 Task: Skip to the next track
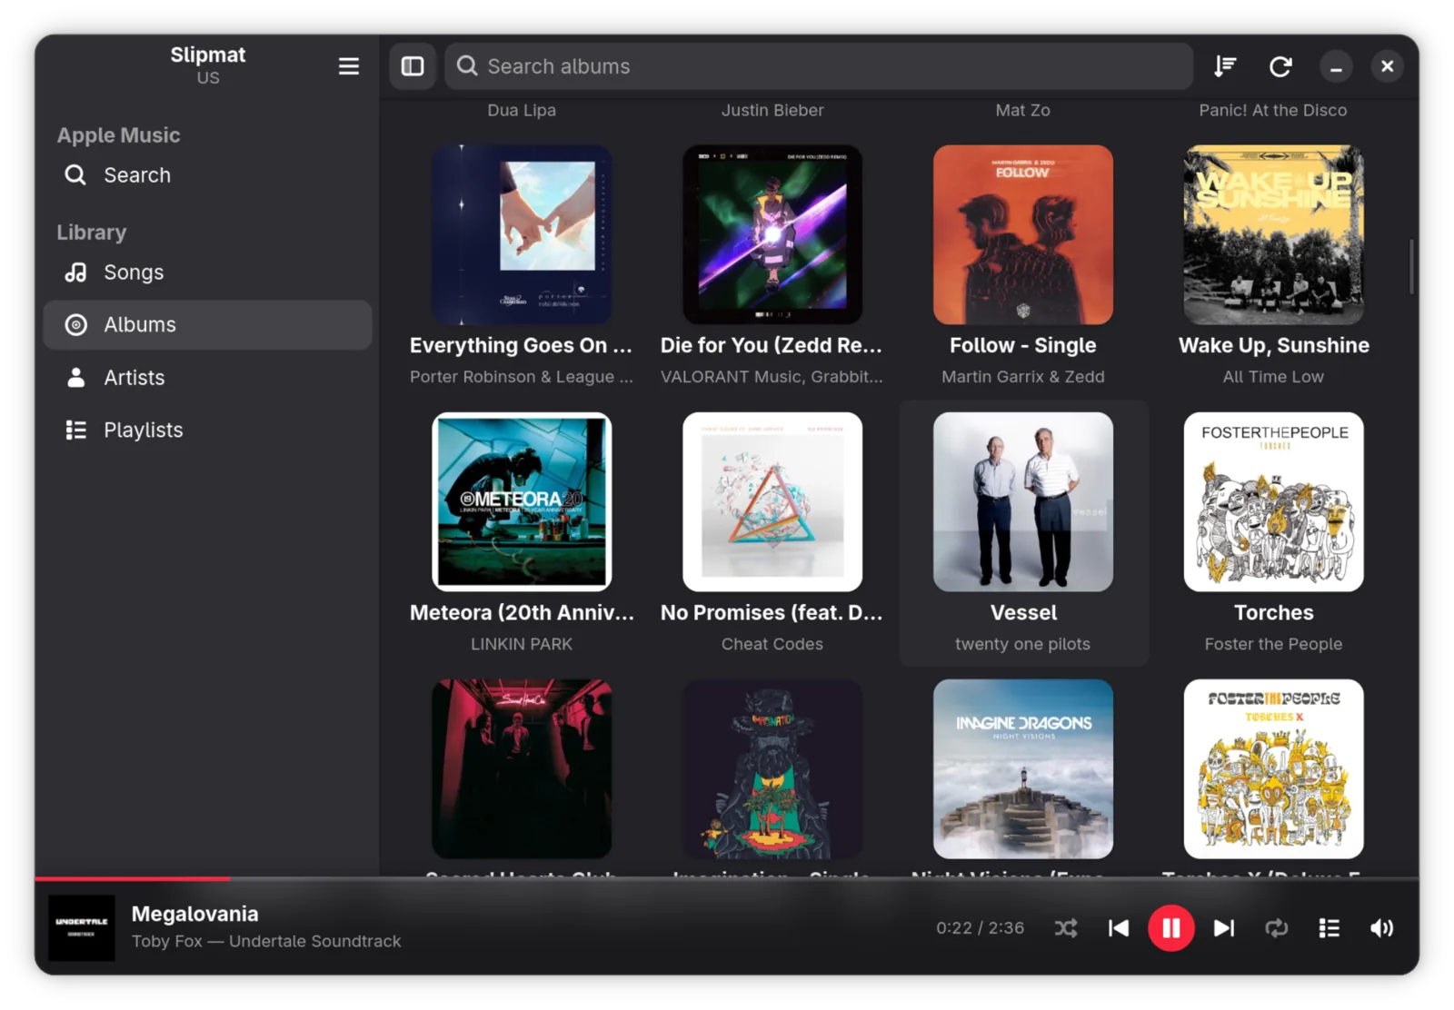pos(1224,928)
